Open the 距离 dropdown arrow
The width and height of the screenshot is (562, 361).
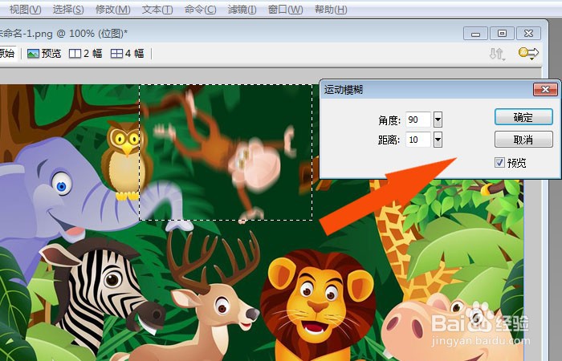pyautogui.click(x=438, y=140)
